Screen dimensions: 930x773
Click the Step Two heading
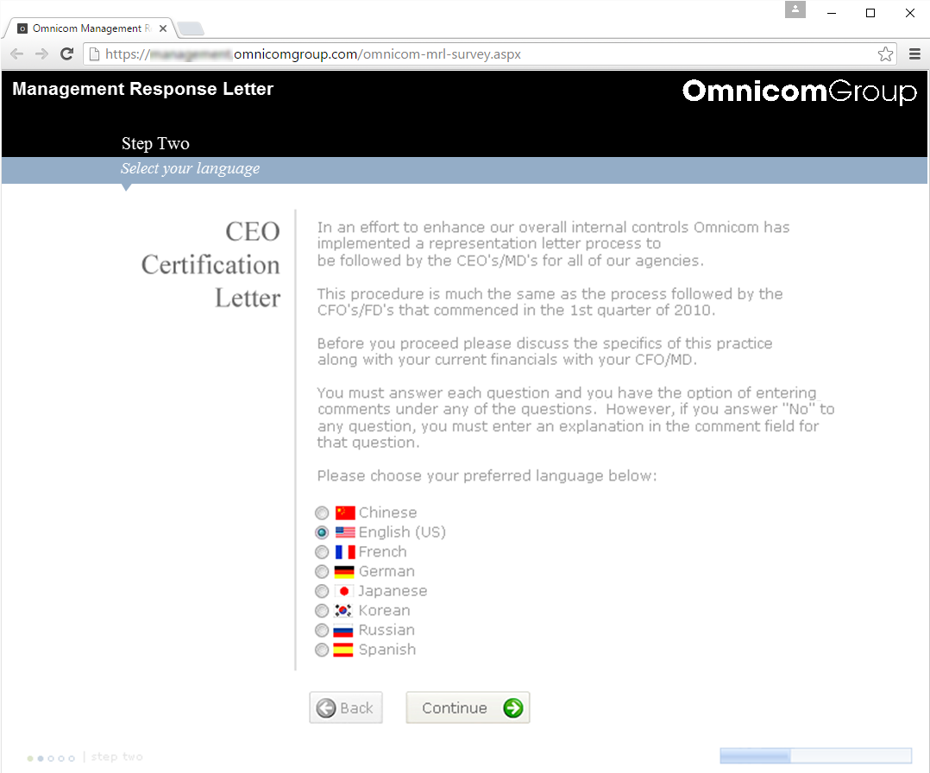click(x=155, y=143)
